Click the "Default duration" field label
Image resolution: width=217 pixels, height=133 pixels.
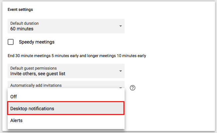click(24, 23)
